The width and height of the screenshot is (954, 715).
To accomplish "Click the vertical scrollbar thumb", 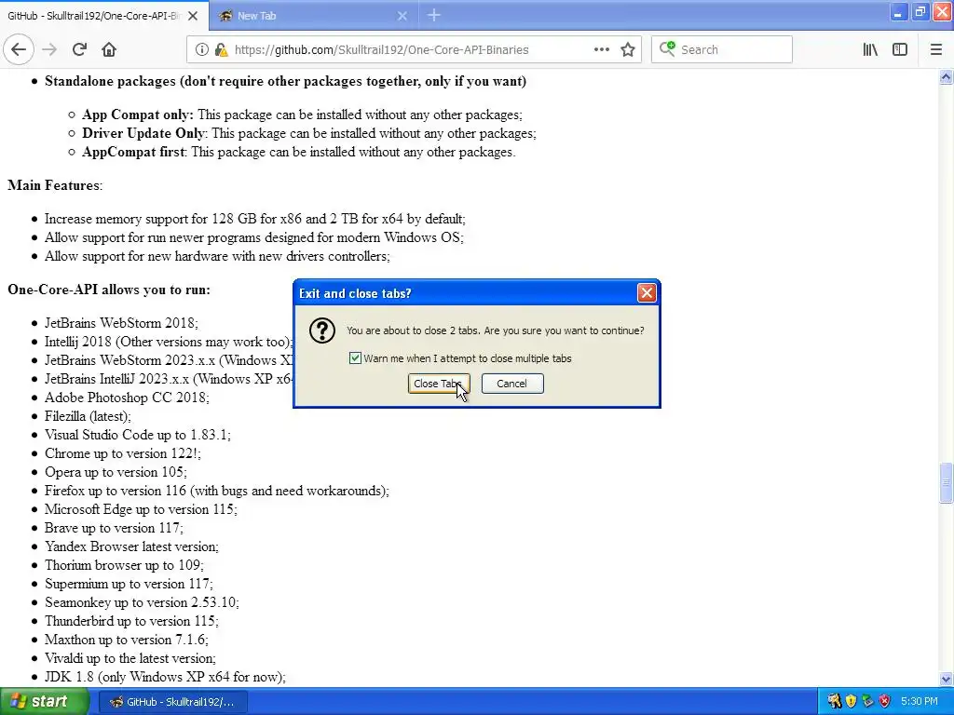I will (946, 483).
